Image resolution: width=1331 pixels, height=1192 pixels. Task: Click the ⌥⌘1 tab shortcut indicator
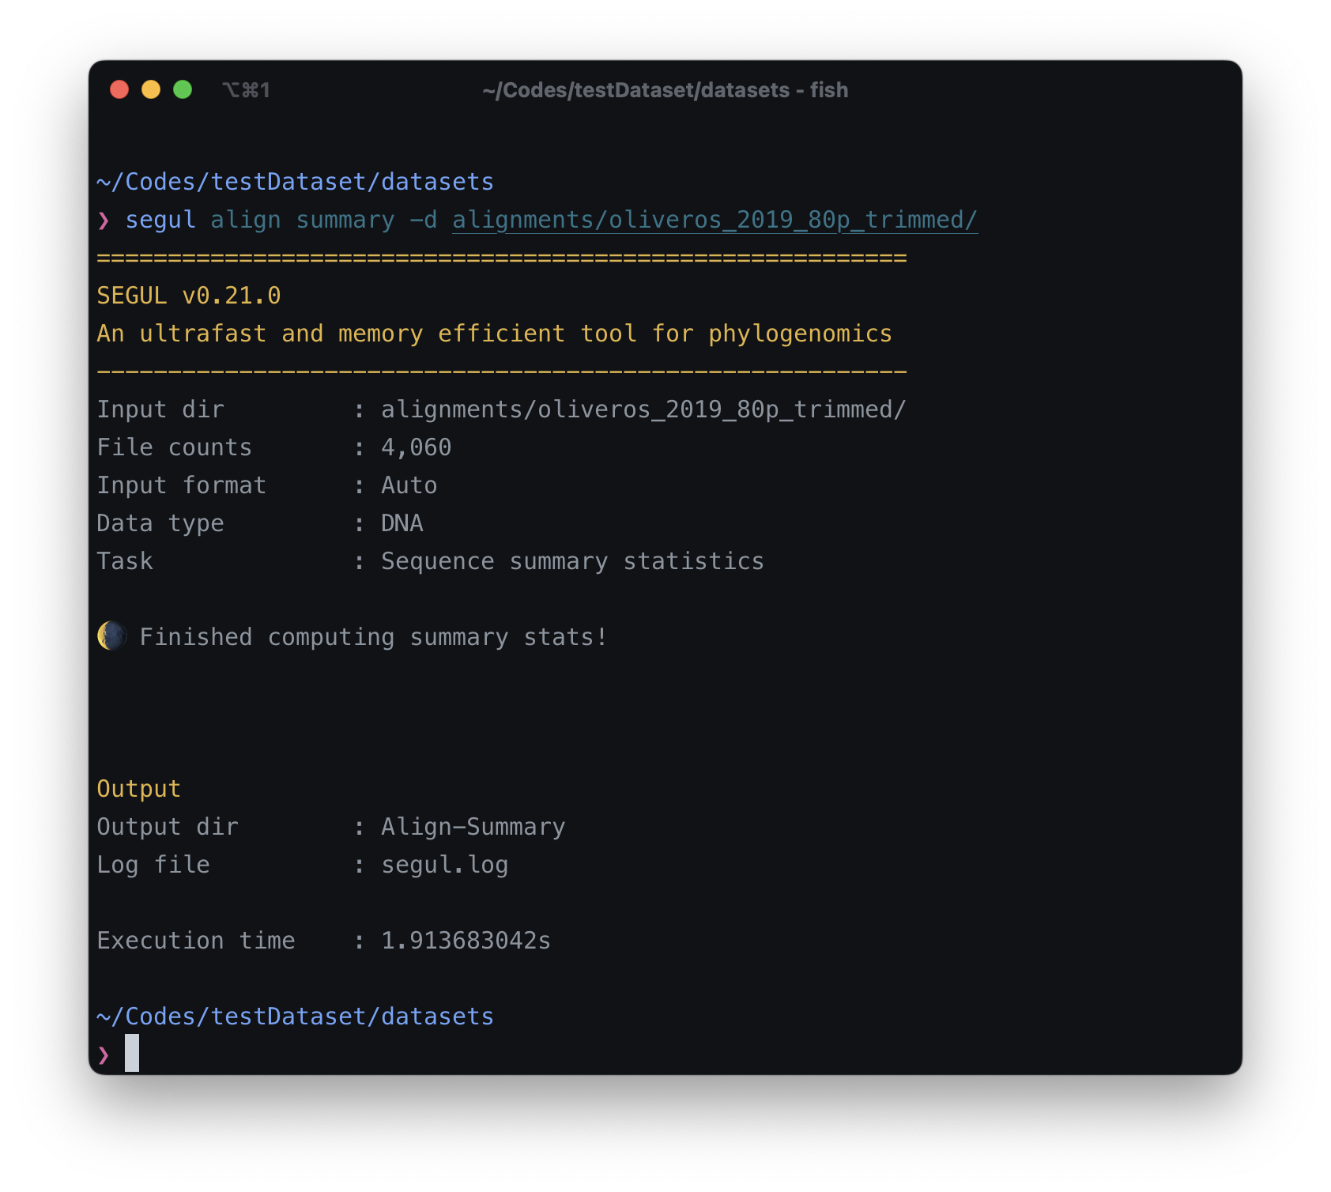(246, 90)
